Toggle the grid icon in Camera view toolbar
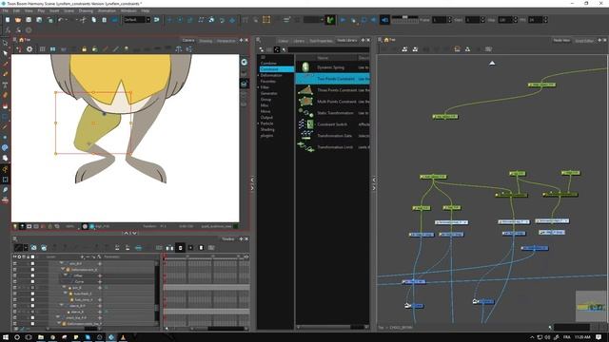 42,49
